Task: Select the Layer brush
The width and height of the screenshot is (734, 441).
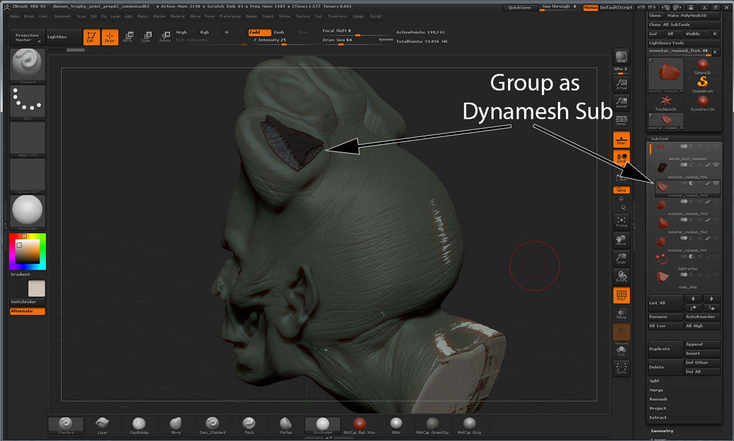Action: (x=102, y=426)
